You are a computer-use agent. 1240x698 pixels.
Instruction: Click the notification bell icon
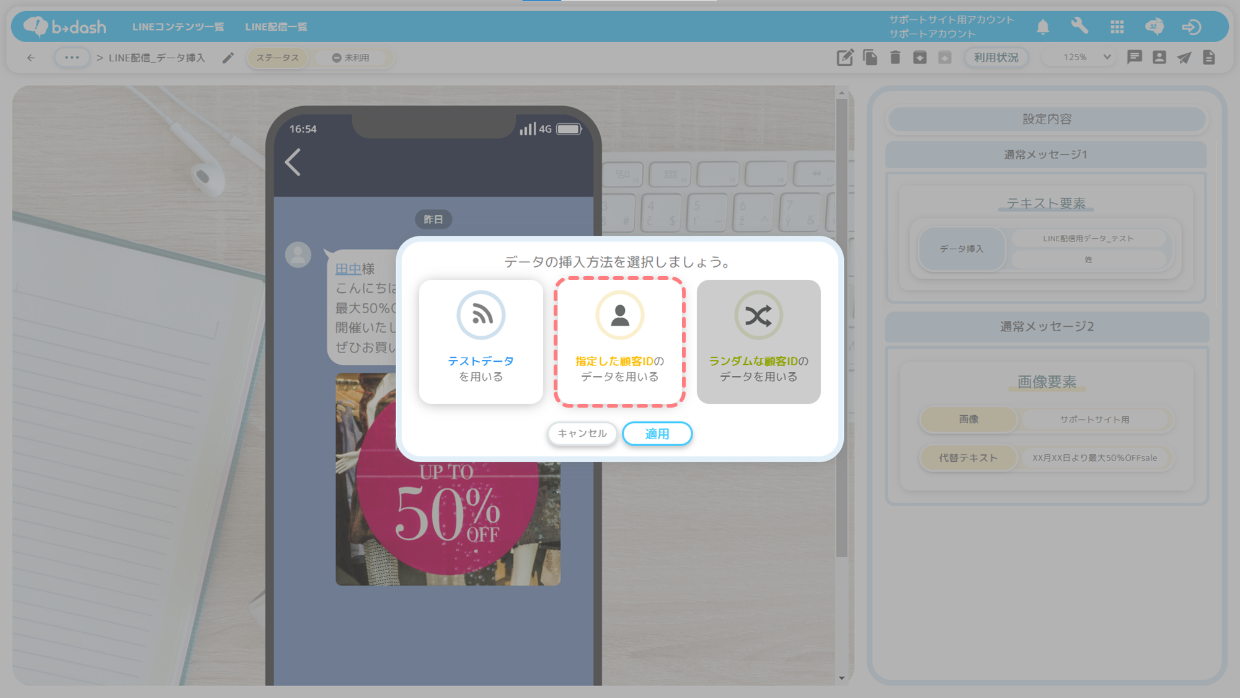(x=1043, y=27)
